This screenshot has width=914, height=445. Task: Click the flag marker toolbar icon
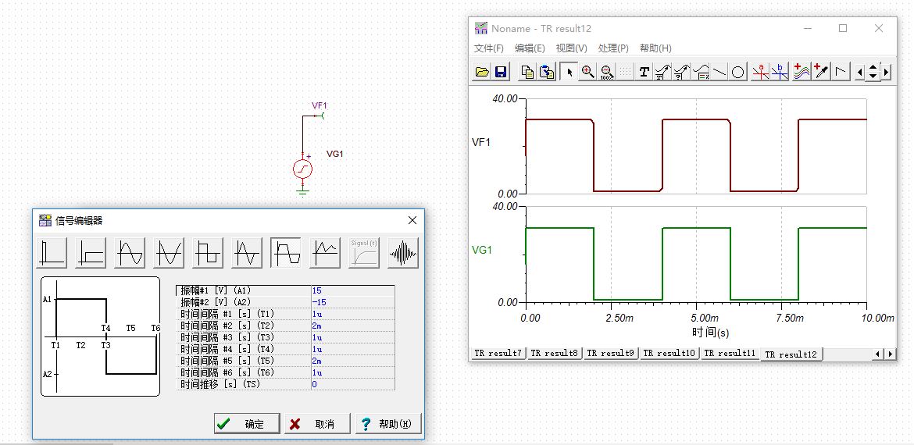click(x=841, y=72)
